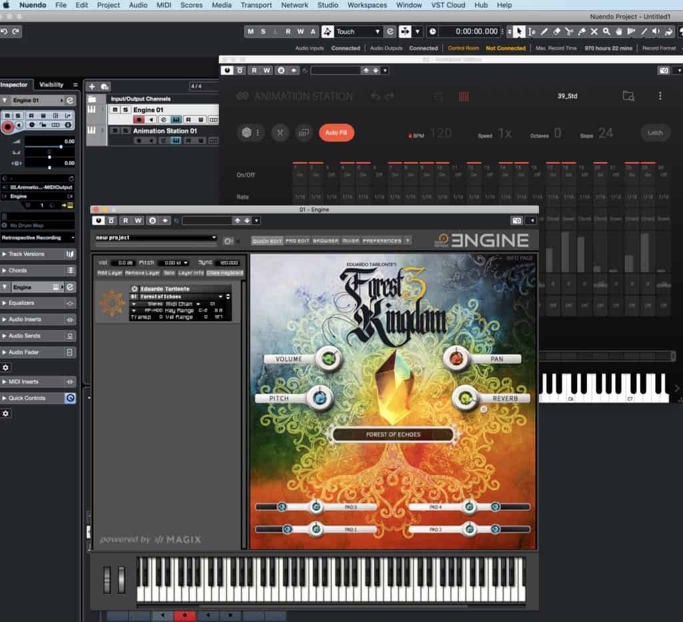Screen dimensions: 683x622
Task: Solo the Engine 01 track
Action: [125, 110]
